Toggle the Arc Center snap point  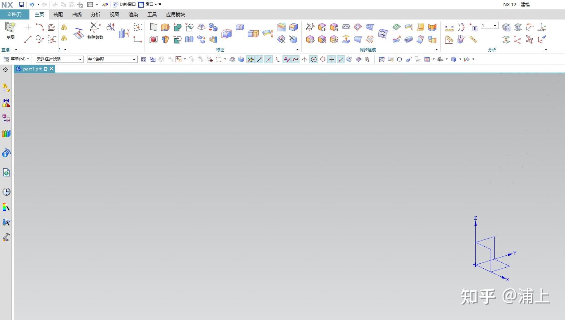click(x=314, y=59)
